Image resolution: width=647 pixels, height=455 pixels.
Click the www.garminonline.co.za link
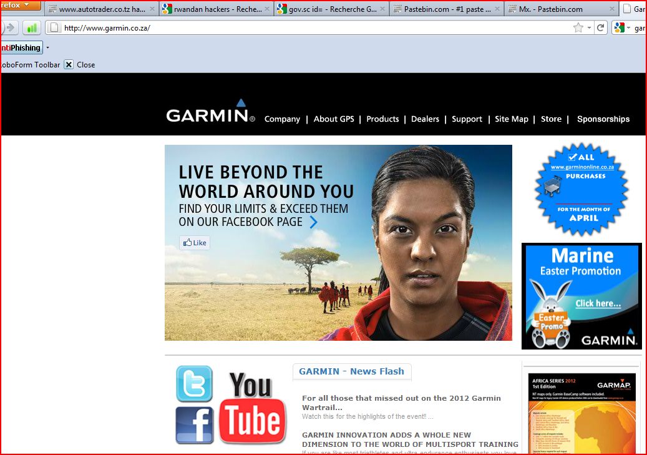coord(582,167)
